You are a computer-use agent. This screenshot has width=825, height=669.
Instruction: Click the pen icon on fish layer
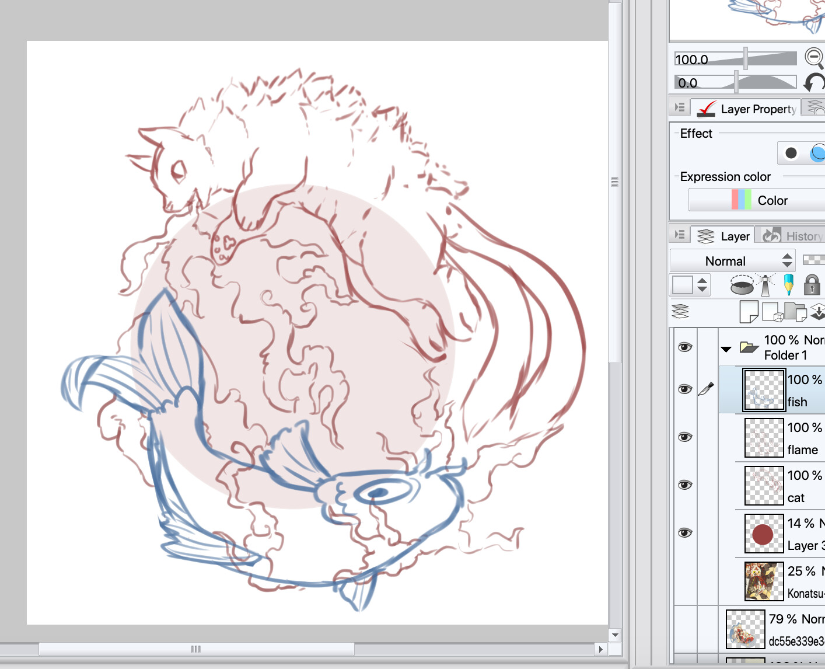coord(707,389)
